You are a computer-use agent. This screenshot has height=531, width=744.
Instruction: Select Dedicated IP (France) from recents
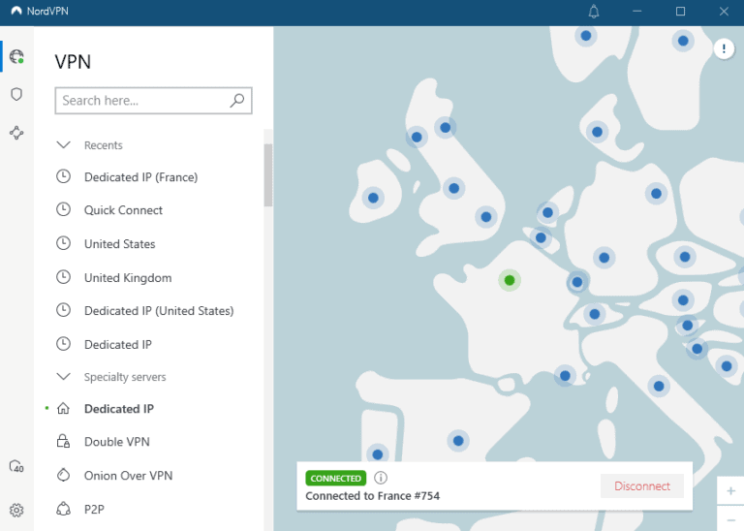coord(140,177)
